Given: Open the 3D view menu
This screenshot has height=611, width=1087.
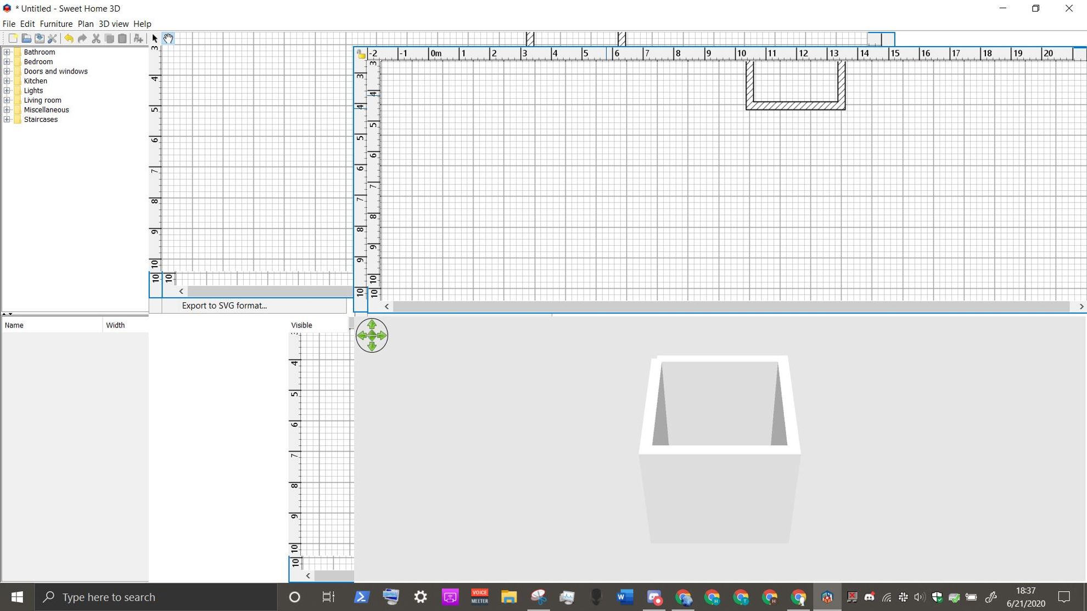Looking at the screenshot, I should [113, 24].
